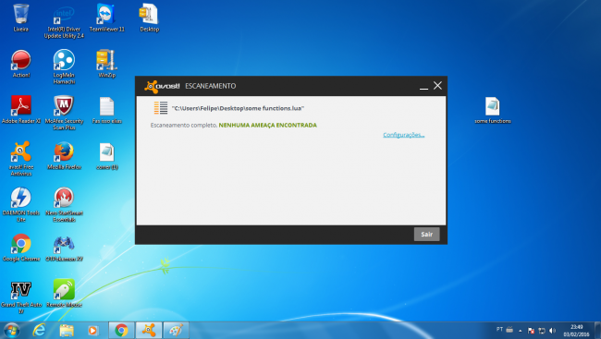Click the on-screen keyboard tray icon

point(509,330)
